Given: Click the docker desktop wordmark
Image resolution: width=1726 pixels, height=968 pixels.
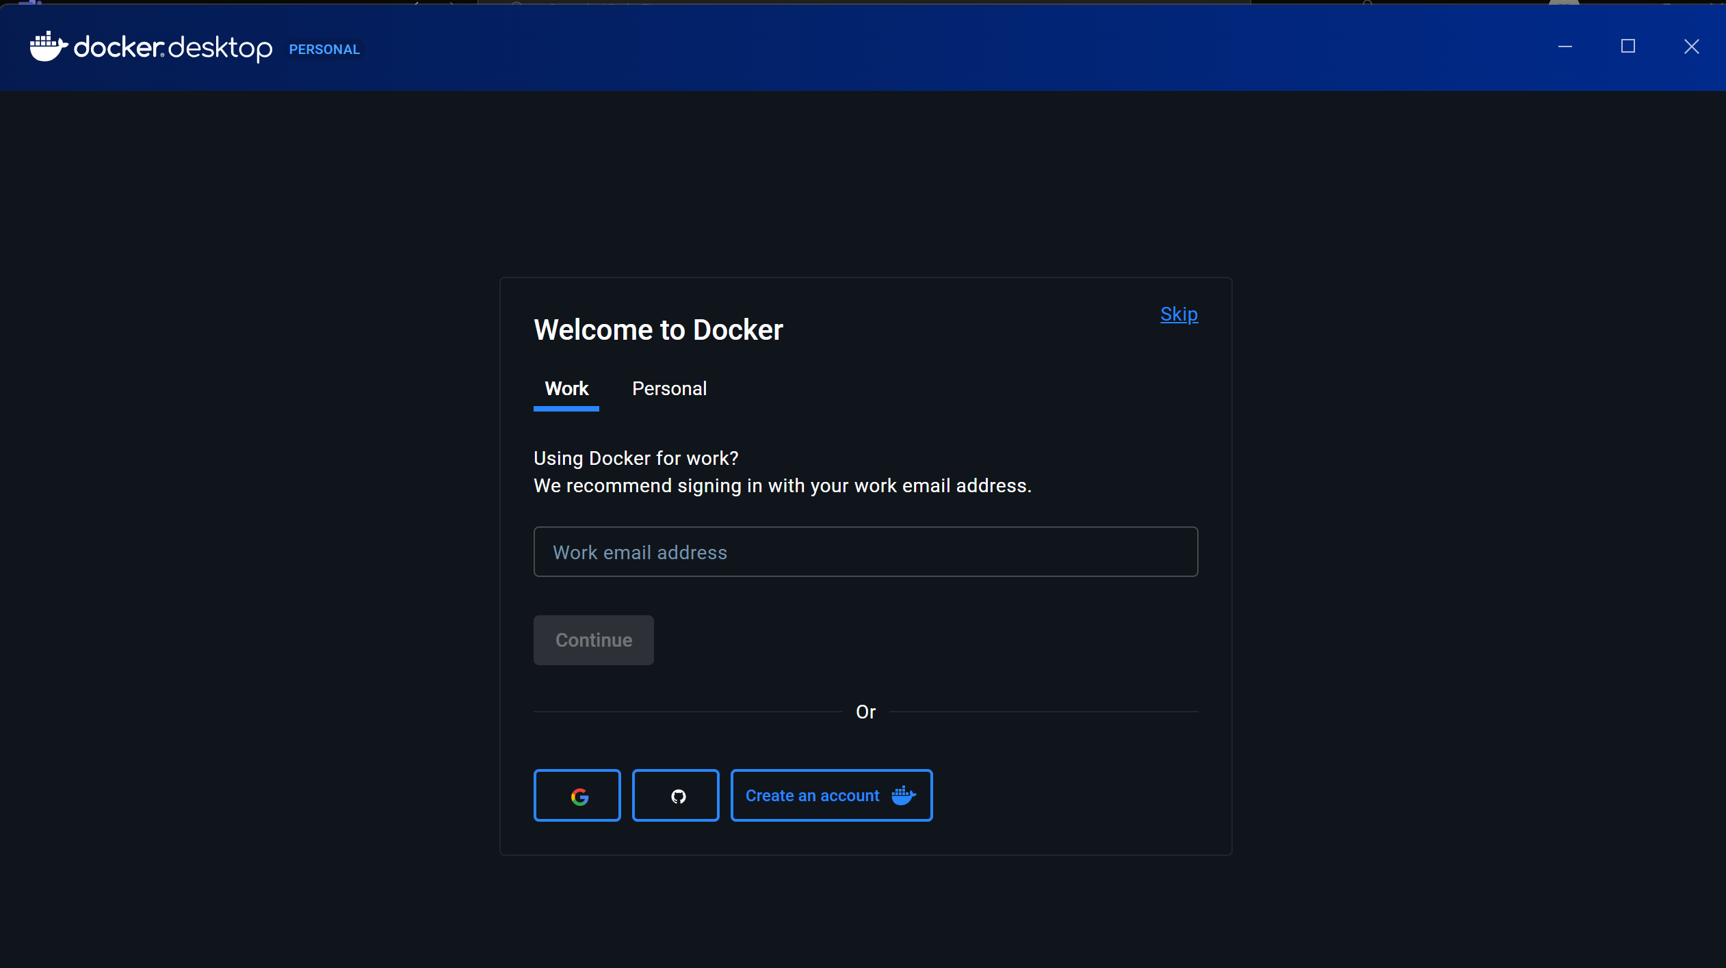Looking at the screenshot, I should tap(172, 48).
